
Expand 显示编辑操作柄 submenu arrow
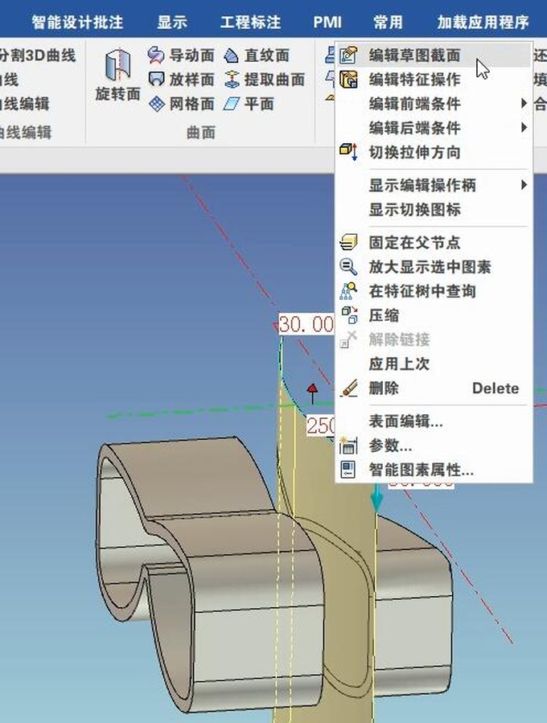pyautogui.click(x=524, y=185)
